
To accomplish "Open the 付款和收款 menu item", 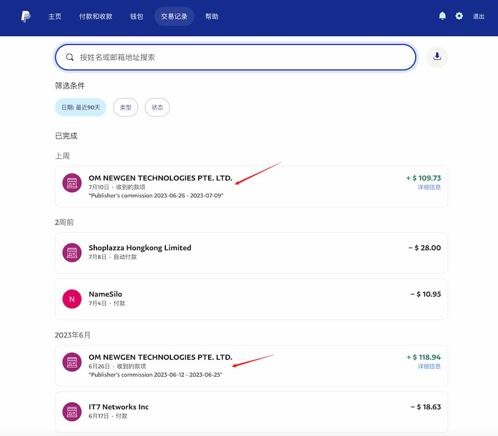I will click(96, 16).
